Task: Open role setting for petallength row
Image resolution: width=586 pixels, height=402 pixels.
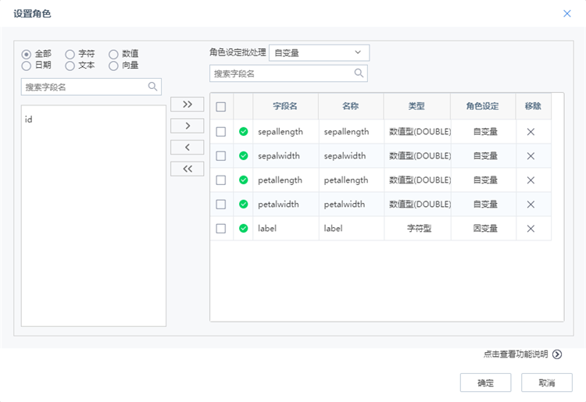Action: point(484,180)
